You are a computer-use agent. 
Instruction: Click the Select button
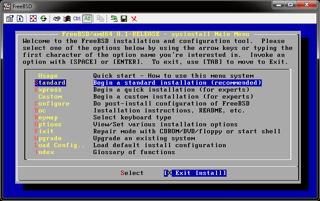click(132, 173)
